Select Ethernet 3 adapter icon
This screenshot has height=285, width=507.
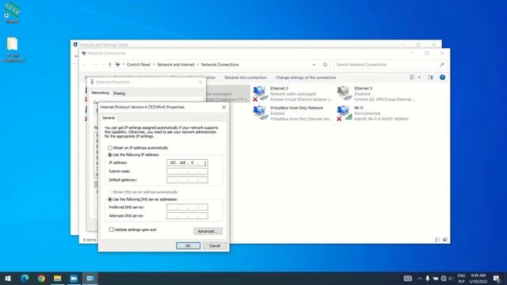coord(344,93)
